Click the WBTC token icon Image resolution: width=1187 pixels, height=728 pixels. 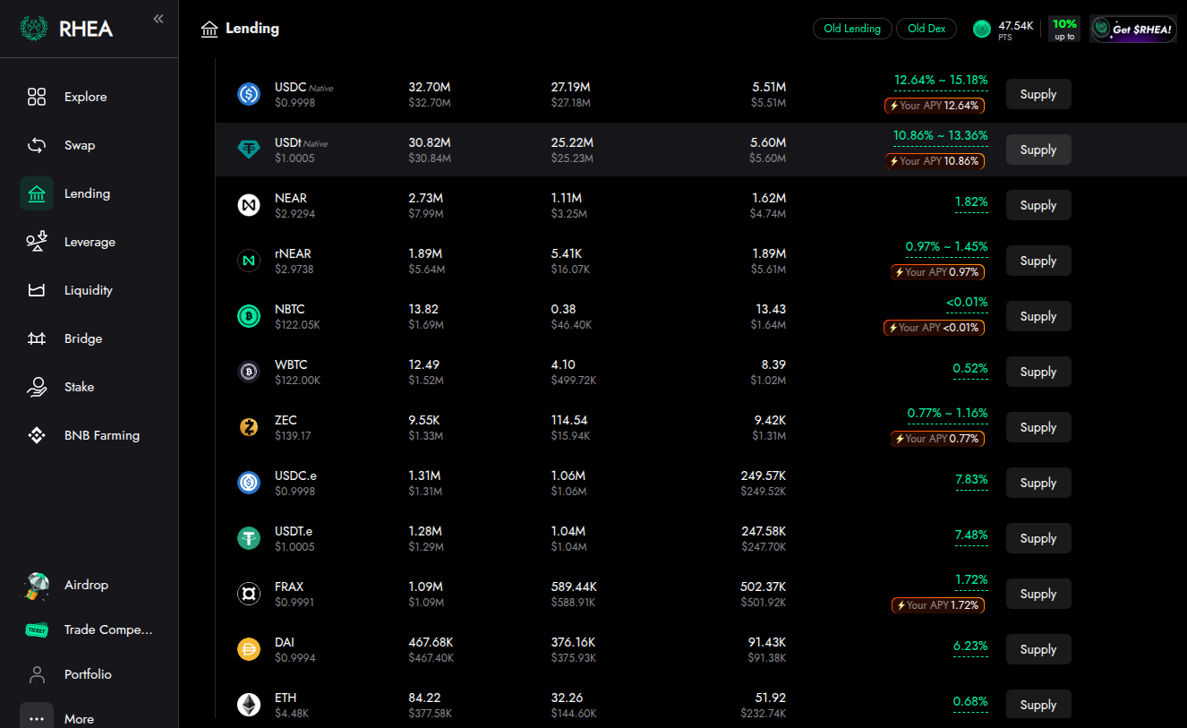pyautogui.click(x=249, y=372)
